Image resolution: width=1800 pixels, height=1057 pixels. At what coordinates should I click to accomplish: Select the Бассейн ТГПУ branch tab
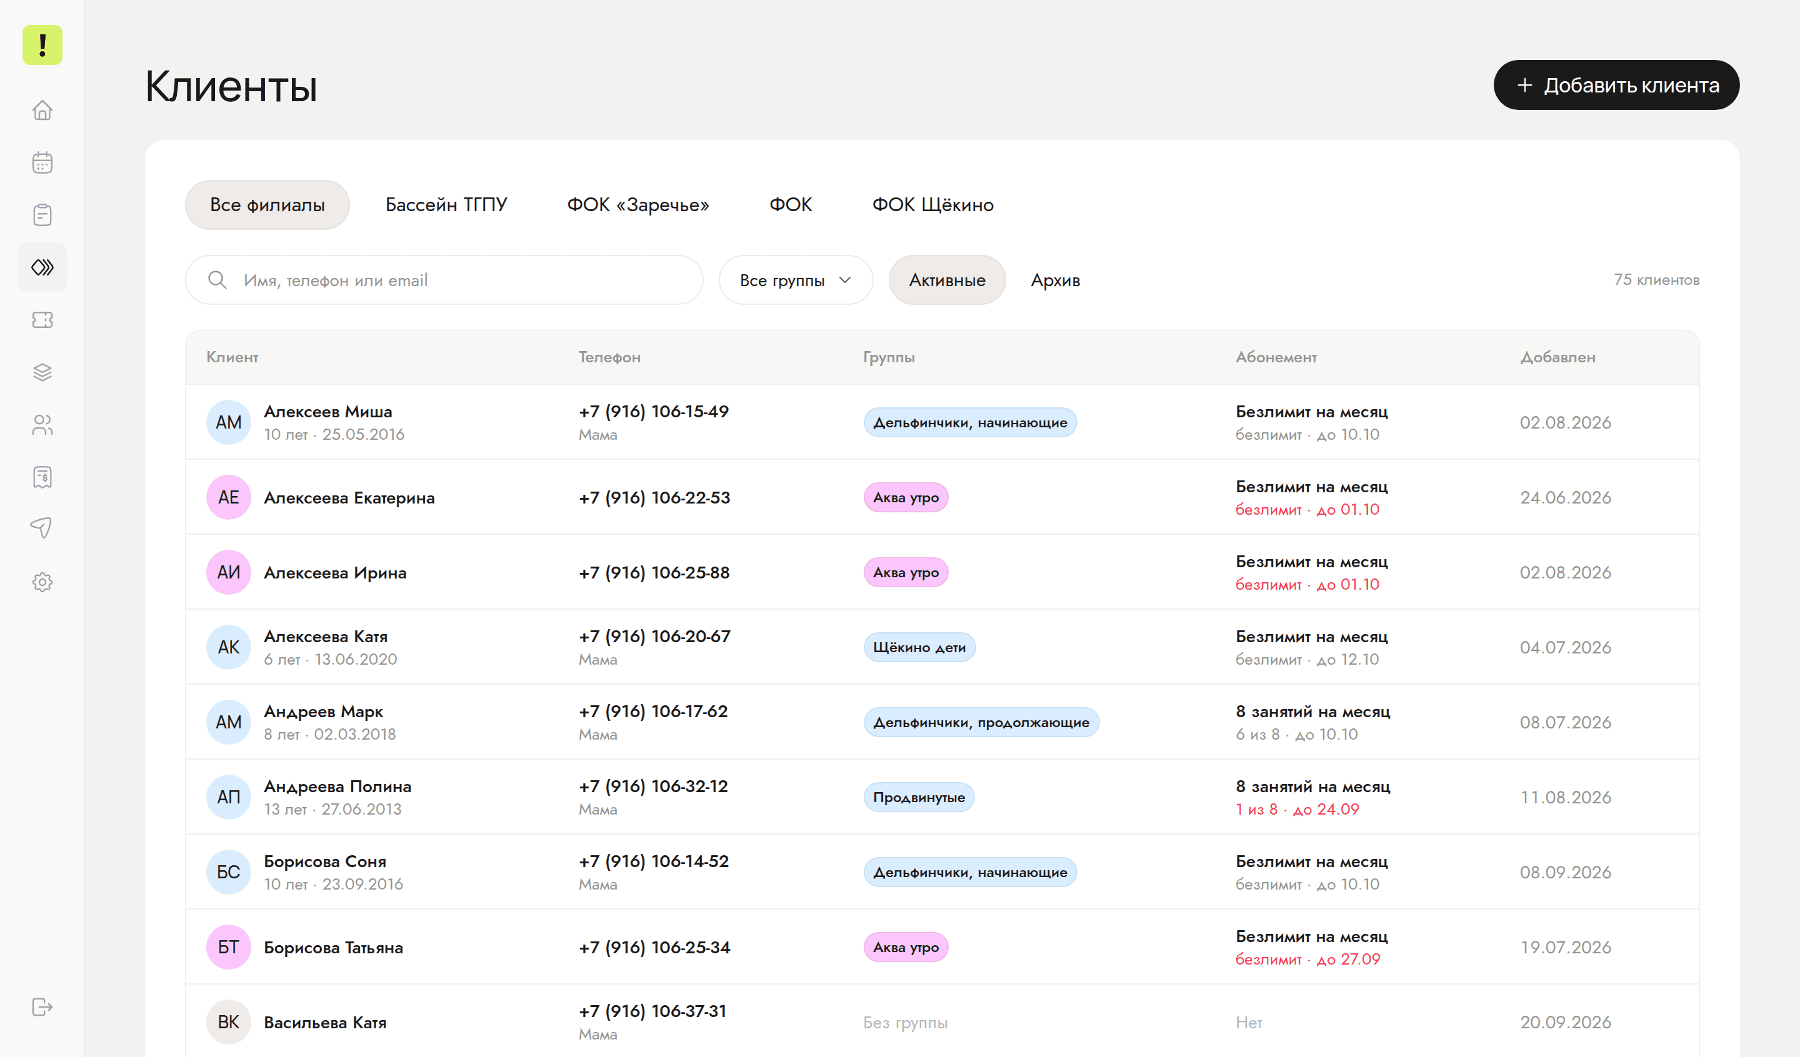446,205
